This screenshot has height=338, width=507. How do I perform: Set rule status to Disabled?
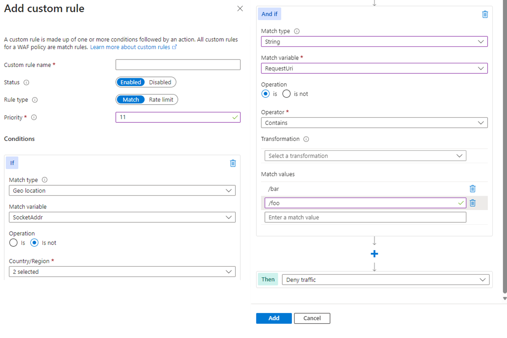(x=160, y=82)
